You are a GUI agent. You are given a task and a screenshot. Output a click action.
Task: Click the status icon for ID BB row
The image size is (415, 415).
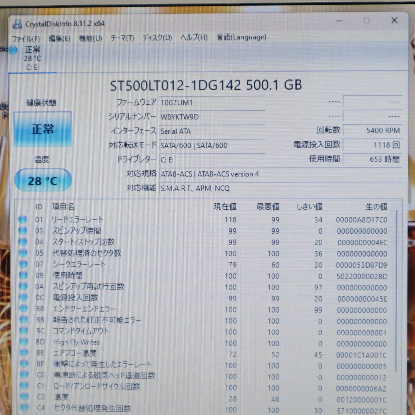click(24, 320)
